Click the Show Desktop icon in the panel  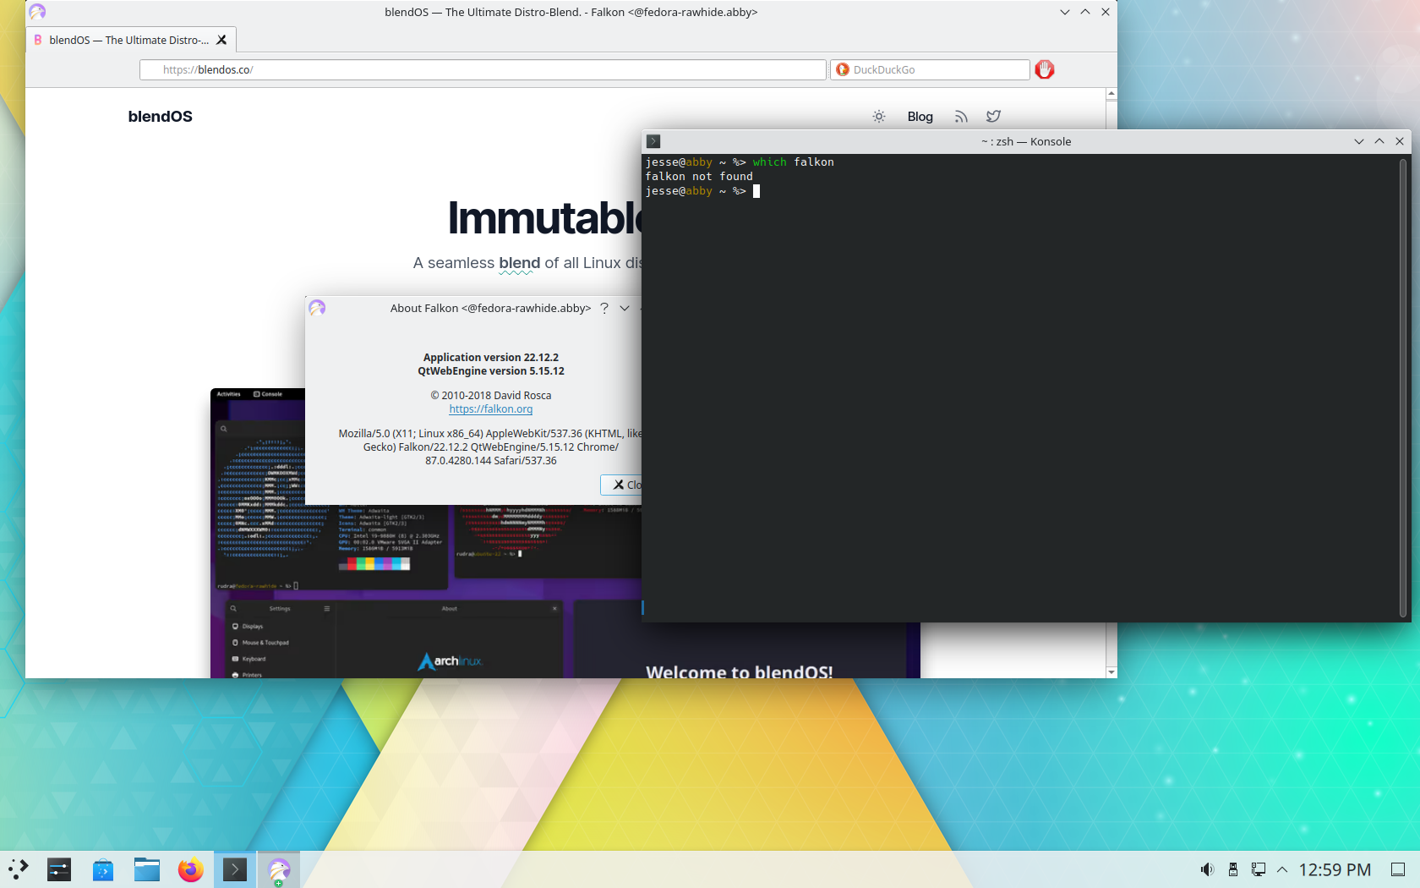coord(1398,869)
